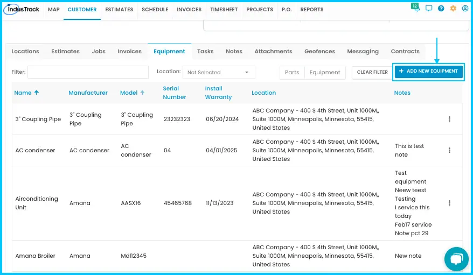Open the live chat bubble widget
This screenshot has width=473, height=275.
click(456, 259)
